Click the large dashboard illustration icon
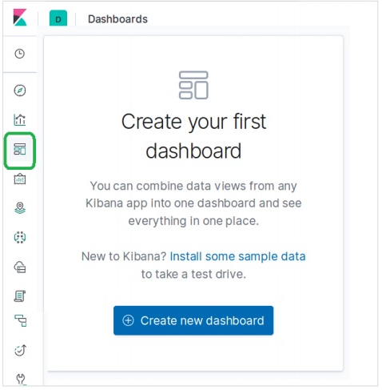The image size is (382, 390). click(x=193, y=85)
